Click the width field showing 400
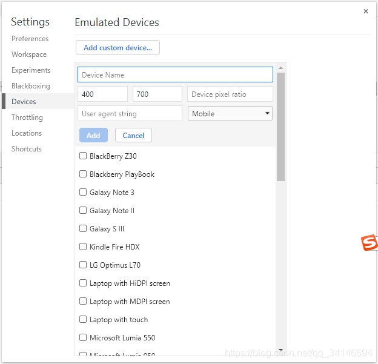This screenshot has width=378, height=364. [103, 94]
